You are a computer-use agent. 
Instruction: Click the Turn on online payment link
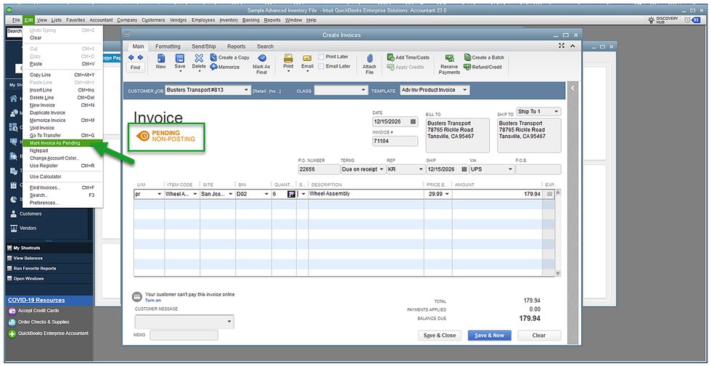[153, 300]
